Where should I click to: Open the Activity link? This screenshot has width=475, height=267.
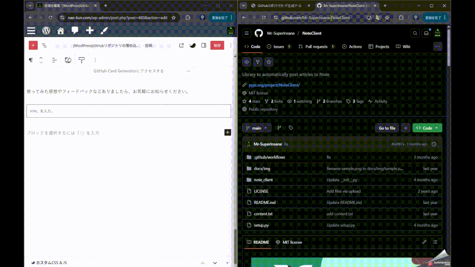coord(378,102)
